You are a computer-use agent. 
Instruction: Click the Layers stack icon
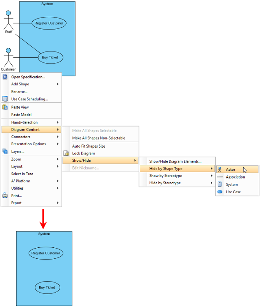pos(5,151)
